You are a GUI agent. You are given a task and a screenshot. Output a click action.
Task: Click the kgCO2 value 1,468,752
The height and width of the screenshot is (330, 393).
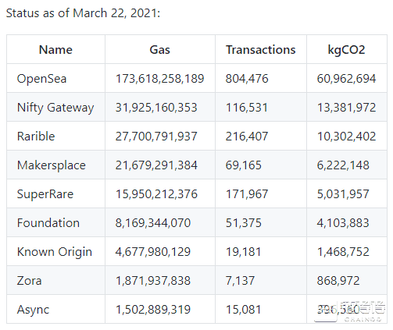click(343, 252)
